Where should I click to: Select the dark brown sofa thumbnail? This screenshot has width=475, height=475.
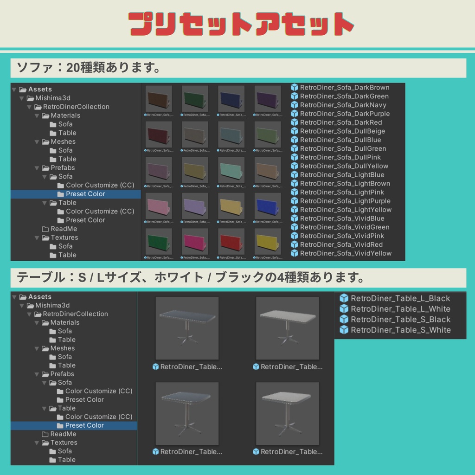[x=159, y=99]
